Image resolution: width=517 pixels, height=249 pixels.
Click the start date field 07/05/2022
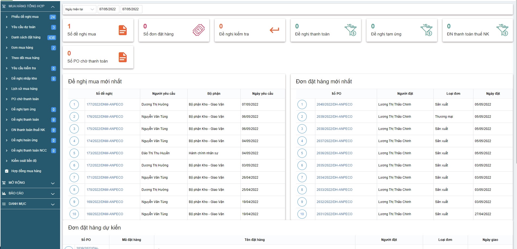(x=108, y=9)
